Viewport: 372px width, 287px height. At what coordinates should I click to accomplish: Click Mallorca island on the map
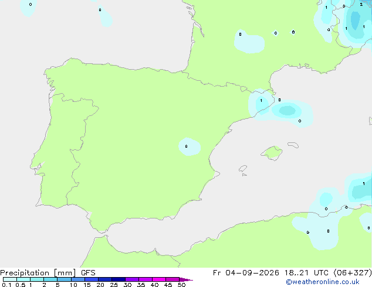[272, 153]
